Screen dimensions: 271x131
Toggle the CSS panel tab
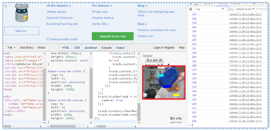pos(77,48)
